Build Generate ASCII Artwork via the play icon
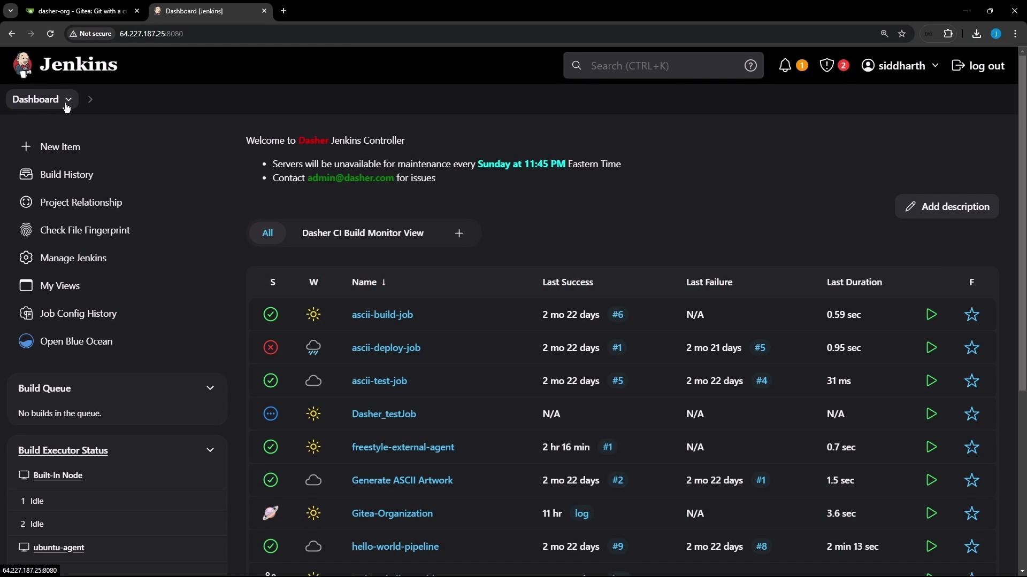1027x577 pixels. click(931, 480)
